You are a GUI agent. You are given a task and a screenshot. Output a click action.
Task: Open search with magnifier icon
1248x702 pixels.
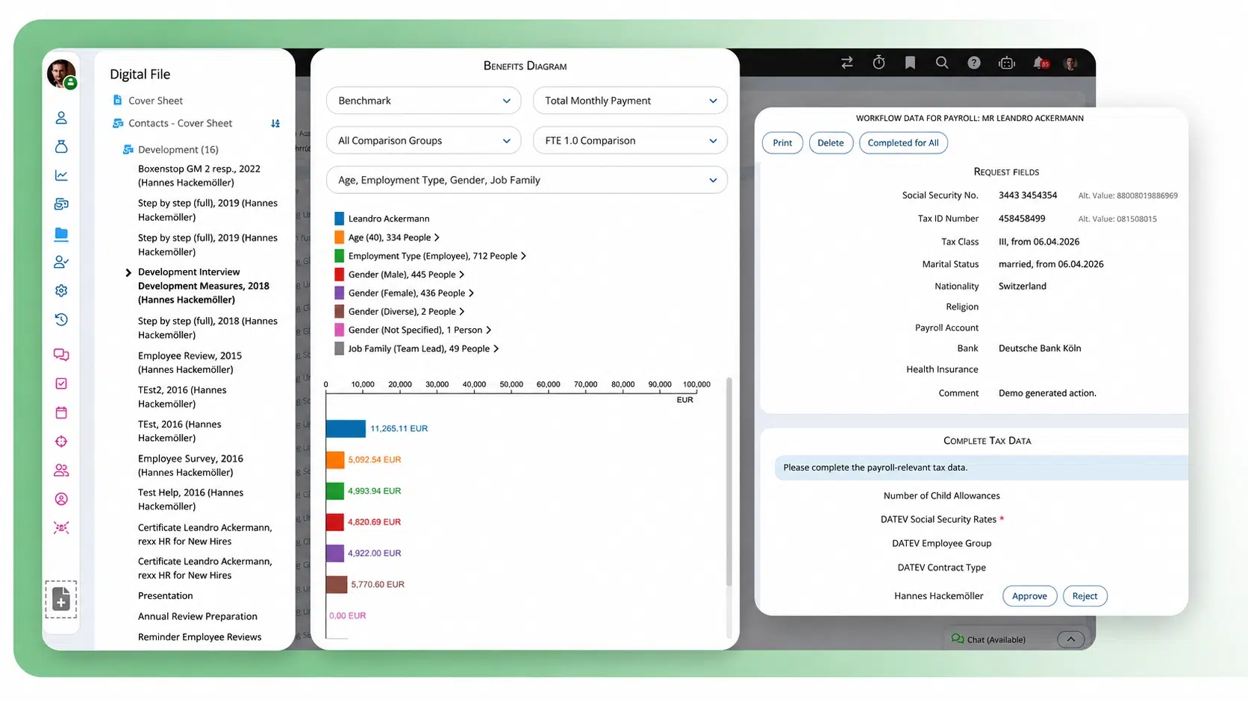pos(942,63)
